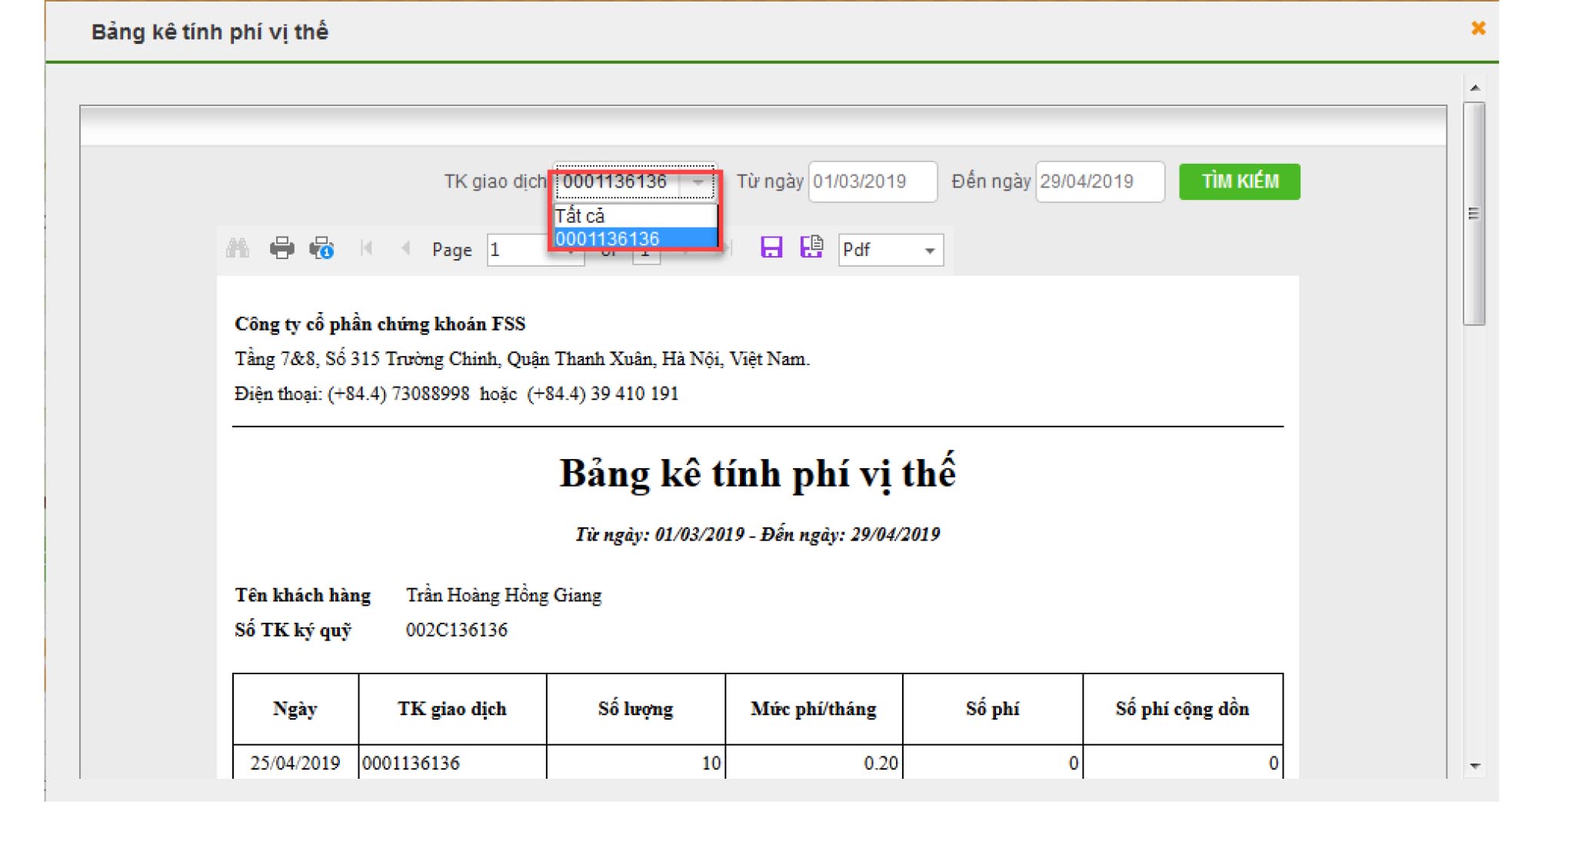Click customer name Trần Hoàng Hồng Giang
1592x858 pixels.
click(x=504, y=595)
